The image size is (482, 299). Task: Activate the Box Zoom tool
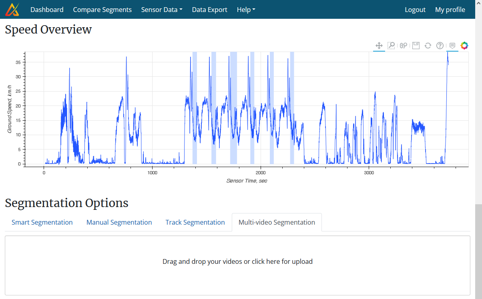click(391, 45)
